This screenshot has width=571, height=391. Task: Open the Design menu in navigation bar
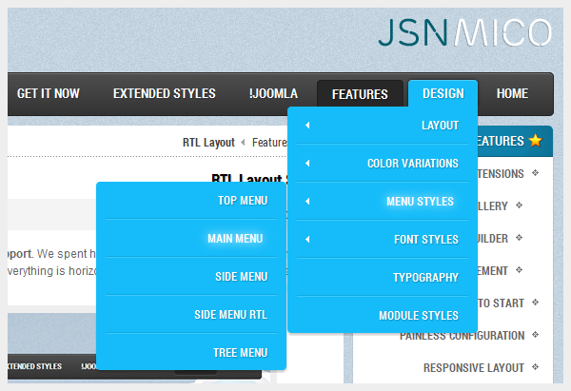[x=443, y=93]
